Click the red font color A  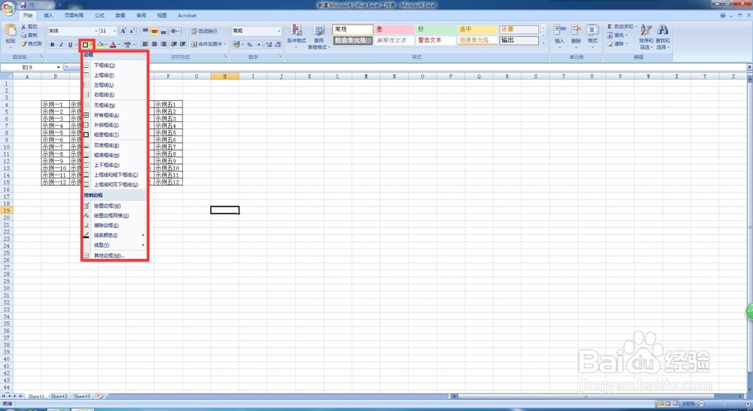click(x=113, y=44)
